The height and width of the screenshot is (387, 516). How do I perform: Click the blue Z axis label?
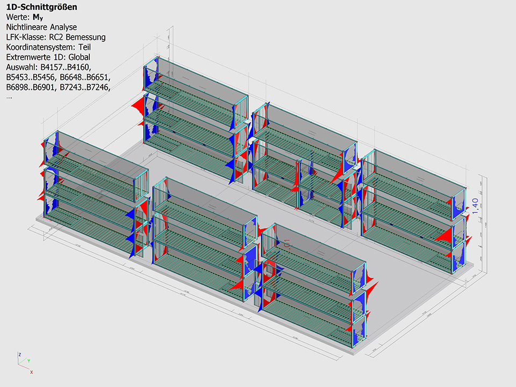19,355
